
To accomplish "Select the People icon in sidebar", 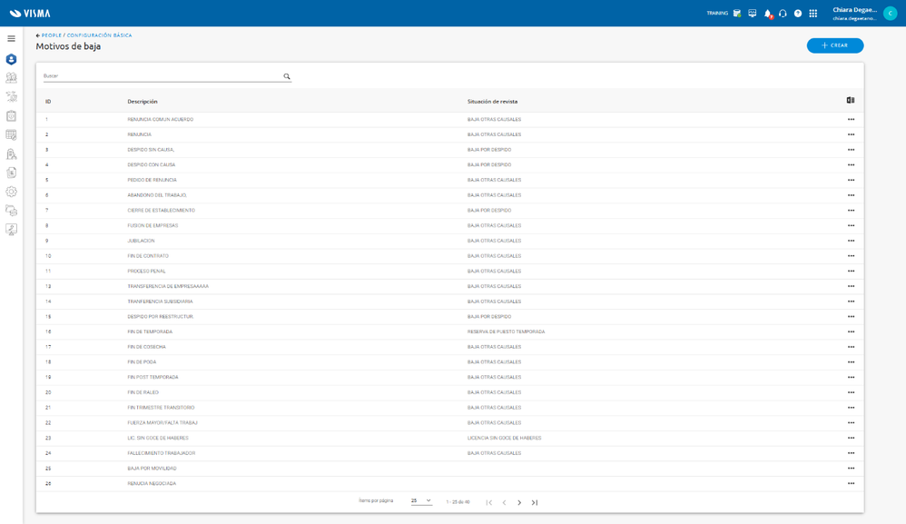I will [x=11, y=60].
